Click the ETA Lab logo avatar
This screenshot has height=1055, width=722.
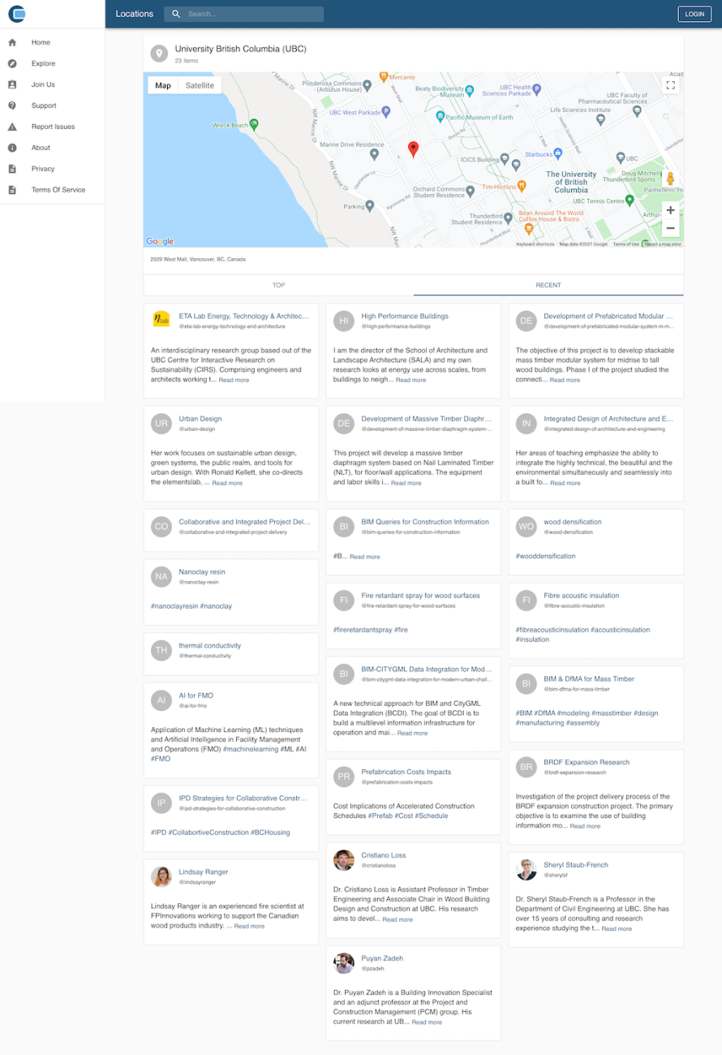[x=161, y=320]
